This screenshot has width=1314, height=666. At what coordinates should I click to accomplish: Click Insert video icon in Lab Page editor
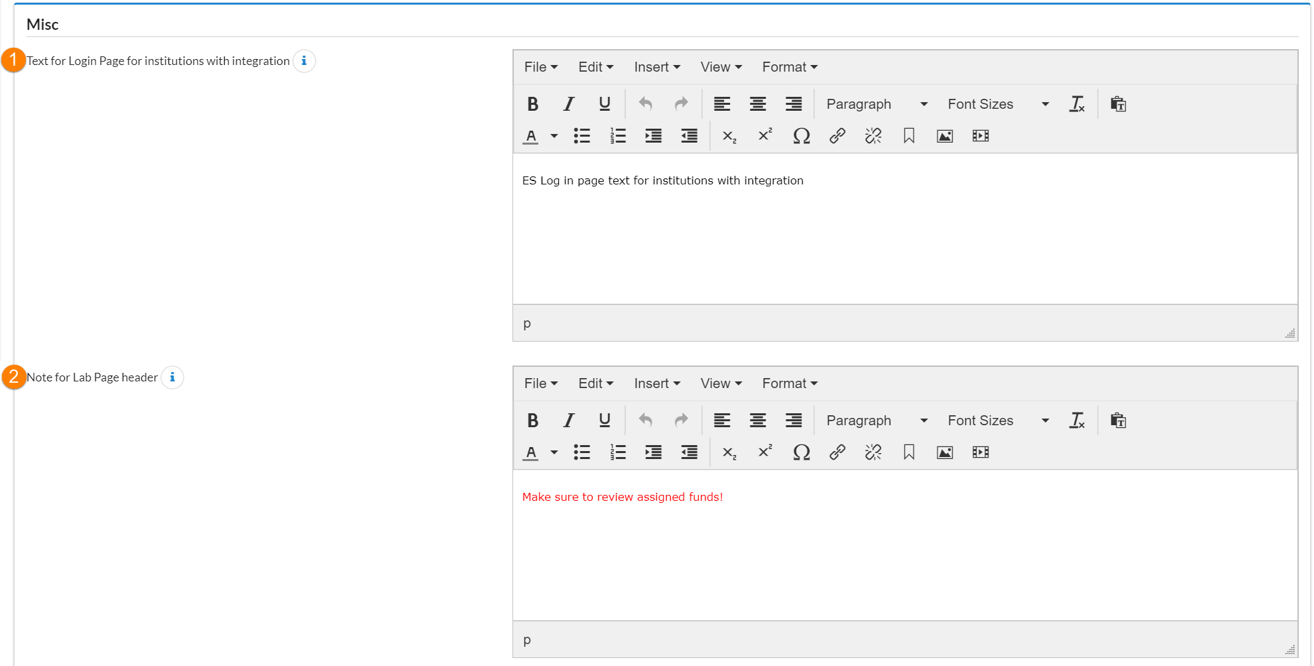[980, 452]
